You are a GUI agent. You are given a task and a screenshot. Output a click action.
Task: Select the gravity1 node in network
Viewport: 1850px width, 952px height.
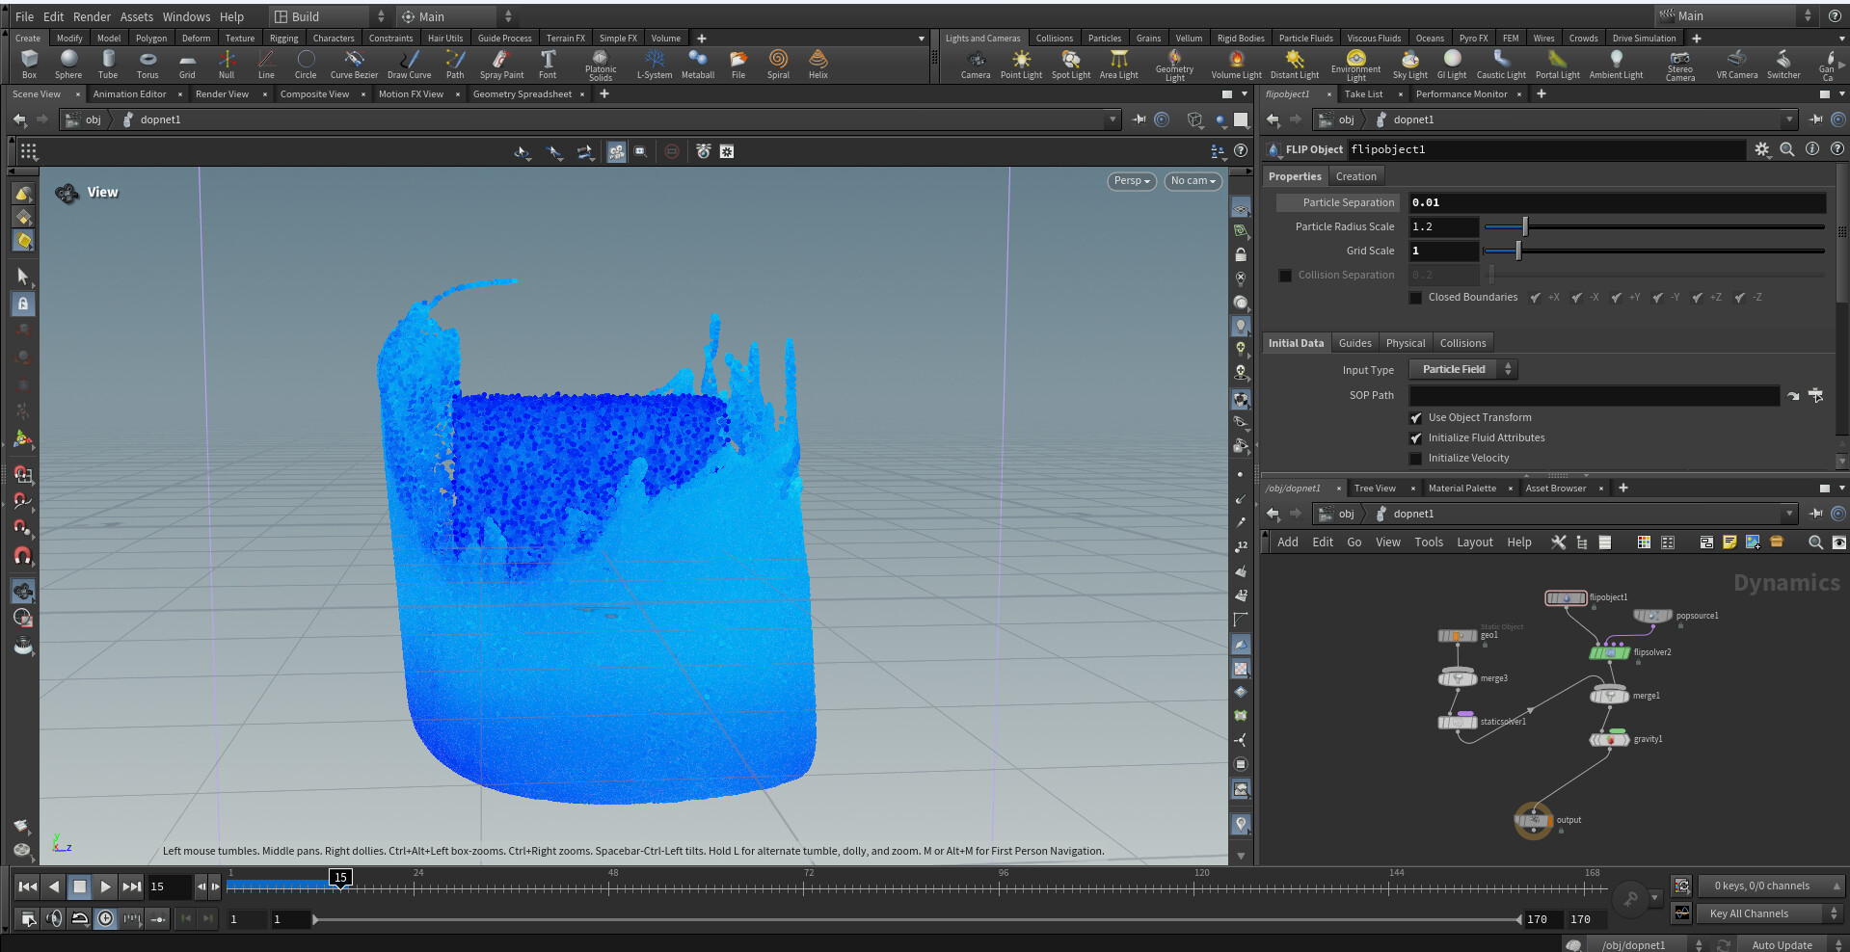(x=1609, y=739)
